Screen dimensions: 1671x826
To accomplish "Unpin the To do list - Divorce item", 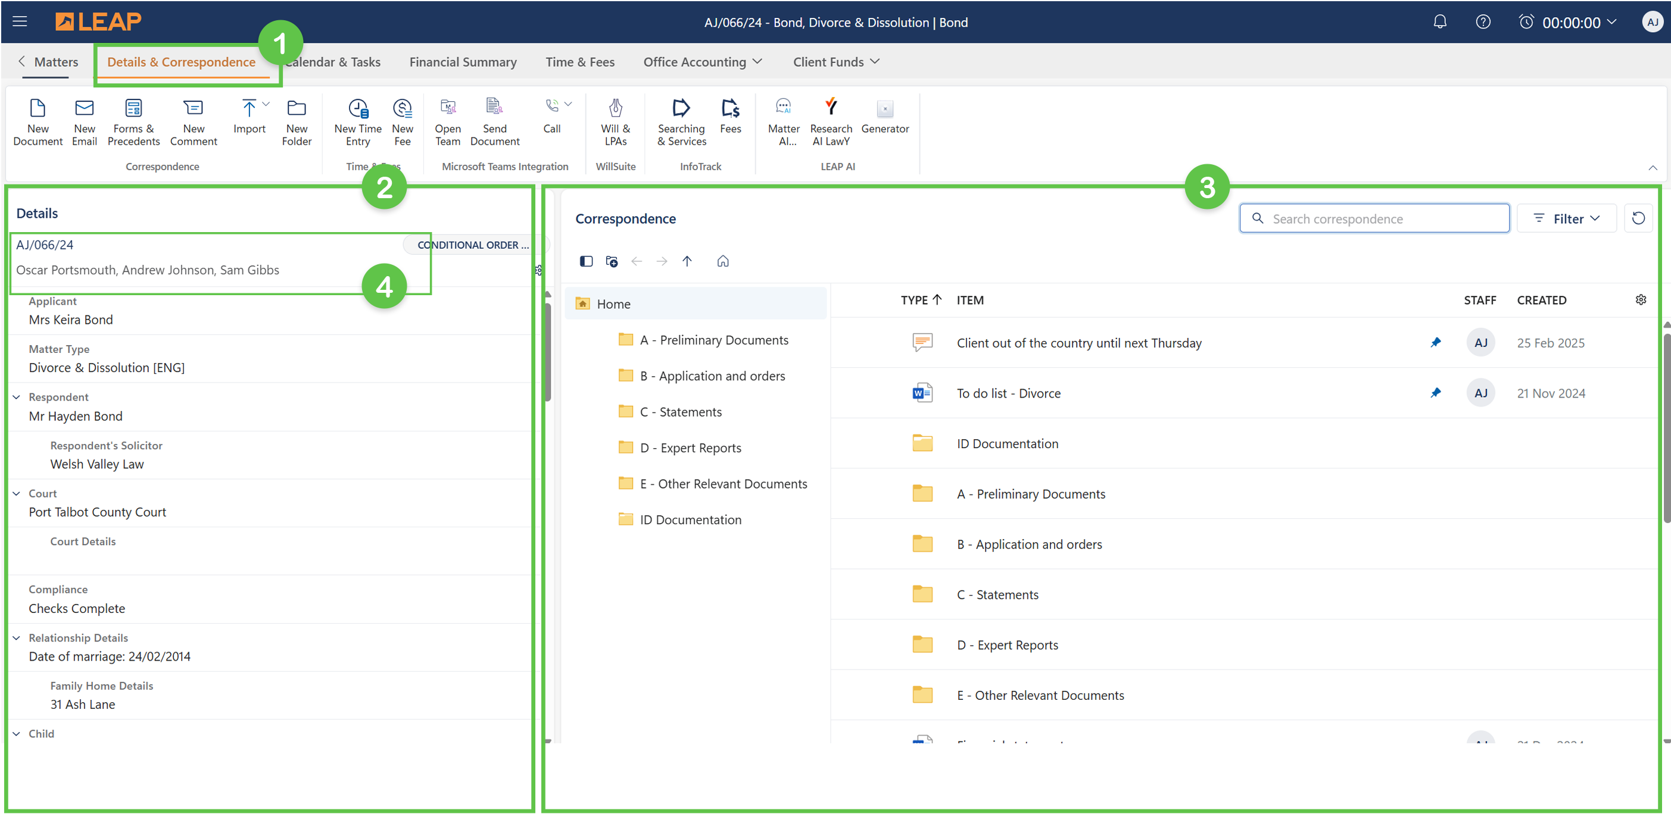I will 1435,393.
